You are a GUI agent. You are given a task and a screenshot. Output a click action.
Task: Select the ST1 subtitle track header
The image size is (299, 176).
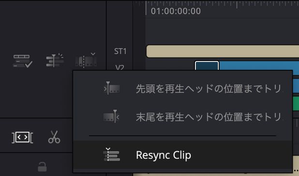[x=120, y=51]
